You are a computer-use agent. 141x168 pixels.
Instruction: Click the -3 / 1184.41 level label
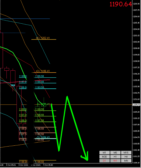(x=43, y=137)
